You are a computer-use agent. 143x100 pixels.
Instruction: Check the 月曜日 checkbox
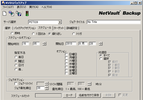66,58
